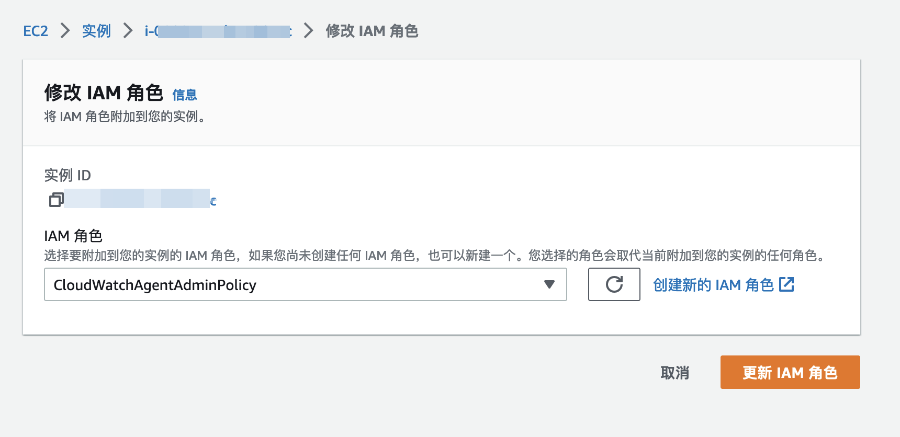The image size is (900, 437).
Task: Open the instance ID breadcrumb link
Action: [218, 31]
